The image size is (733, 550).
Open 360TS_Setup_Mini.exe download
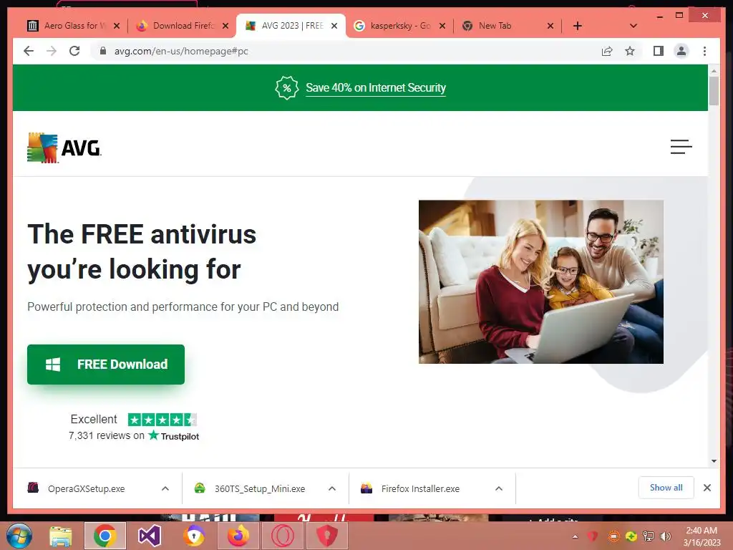(x=259, y=488)
